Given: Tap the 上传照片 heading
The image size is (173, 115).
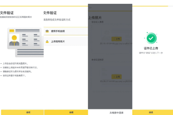Looking at the screenshot, I should tap(95, 18).
